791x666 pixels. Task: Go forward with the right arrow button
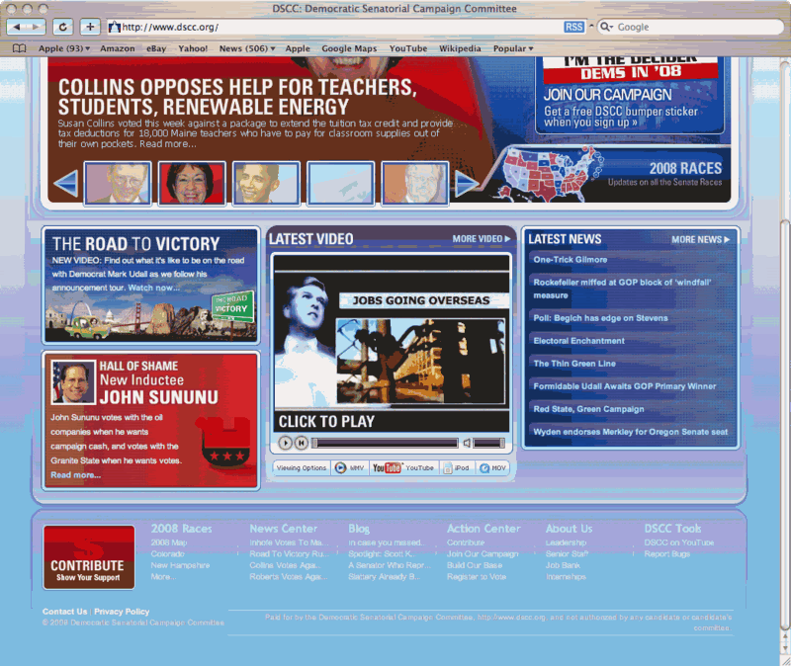click(x=36, y=27)
